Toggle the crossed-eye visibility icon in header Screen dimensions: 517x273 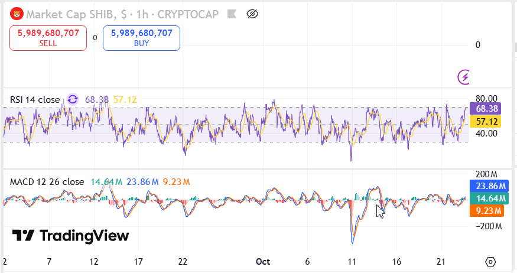(x=252, y=14)
